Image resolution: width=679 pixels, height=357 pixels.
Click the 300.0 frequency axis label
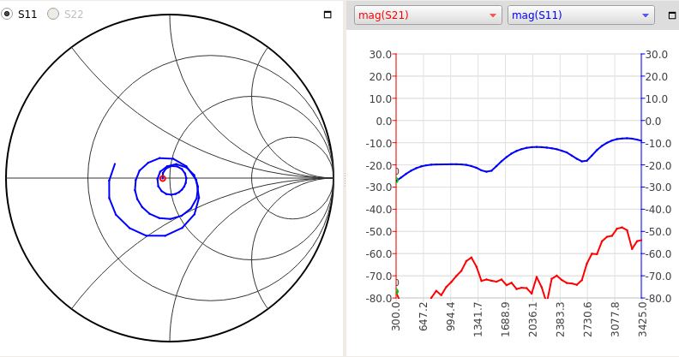pyautogui.click(x=396, y=317)
